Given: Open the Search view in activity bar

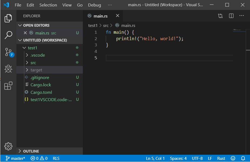Looking at the screenshot, I should point(8,35).
